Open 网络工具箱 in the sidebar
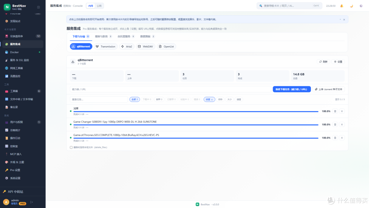The height and width of the screenshot is (208, 371). tap(23, 68)
